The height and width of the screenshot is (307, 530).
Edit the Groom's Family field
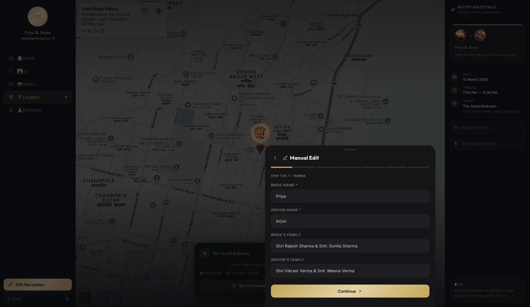[350, 271]
